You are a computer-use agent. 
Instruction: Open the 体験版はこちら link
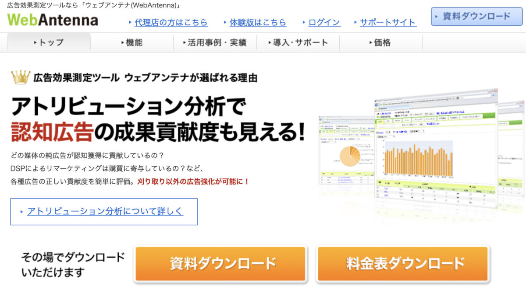258,22
